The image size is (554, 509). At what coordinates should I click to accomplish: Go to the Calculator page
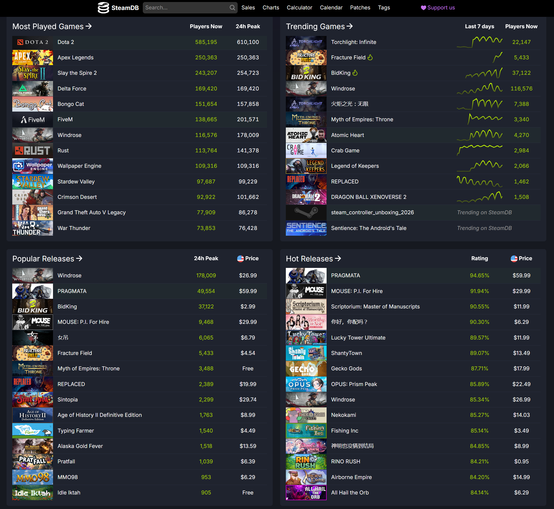point(299,8)
